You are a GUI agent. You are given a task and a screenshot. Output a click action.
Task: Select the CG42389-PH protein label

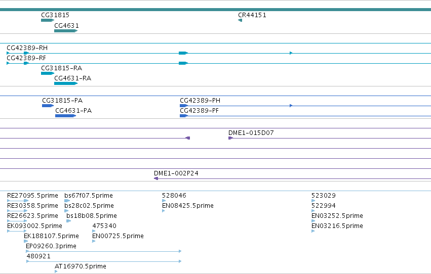[200, 101]
